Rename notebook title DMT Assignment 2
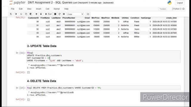 point(50,3)
